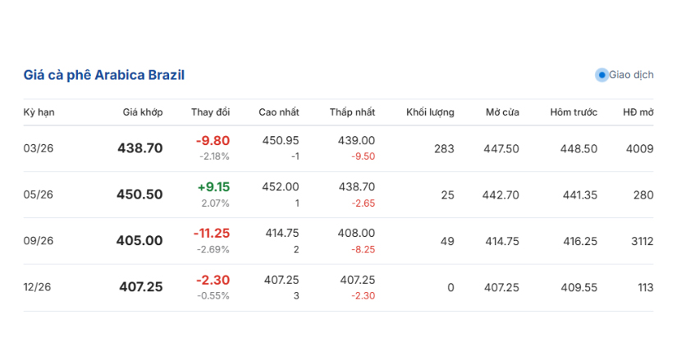Click the Cao nhất column header
The height and width of the screenshot is (360, 677).
279,112
